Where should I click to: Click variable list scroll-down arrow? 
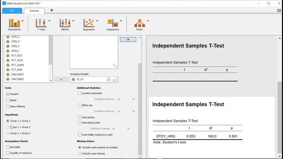click(50, 80)
